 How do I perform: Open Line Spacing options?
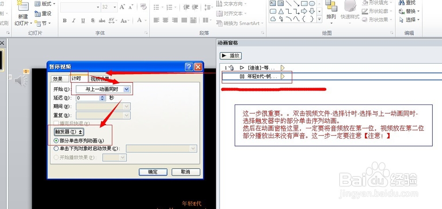click(x=208, y=7)
